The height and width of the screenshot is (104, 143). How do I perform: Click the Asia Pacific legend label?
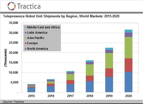pos(36,38)
